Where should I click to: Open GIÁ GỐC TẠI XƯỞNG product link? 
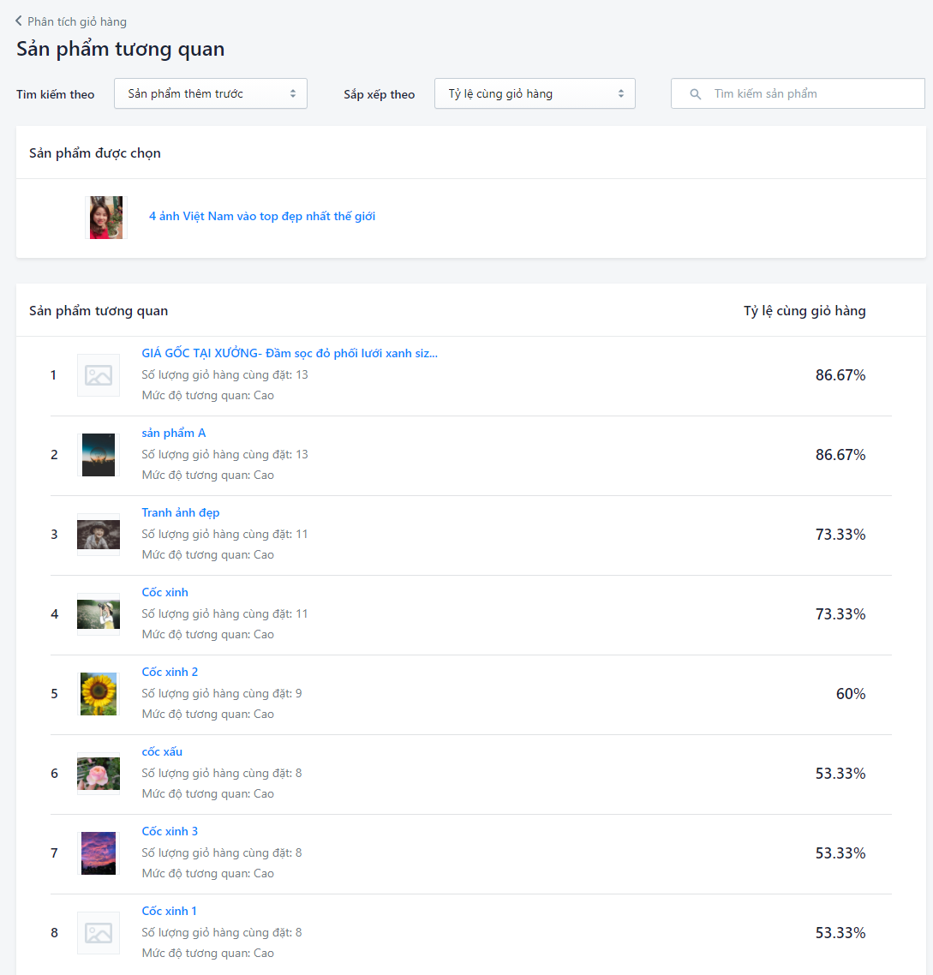(x=290, y=353)
